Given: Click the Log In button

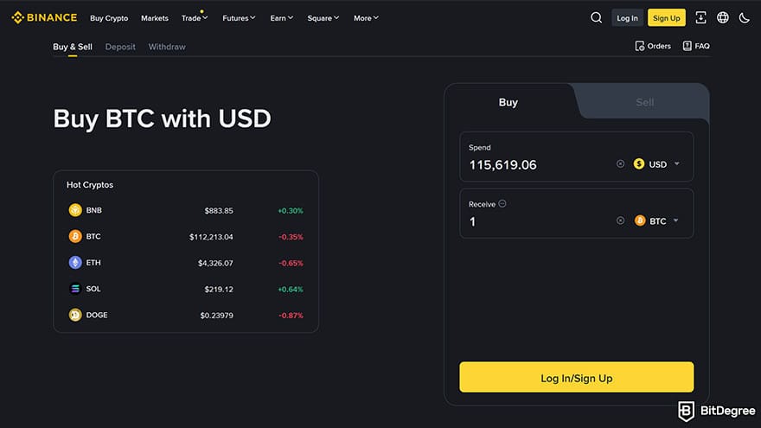Looking at the screenshot, I should [x=627, y=18].
